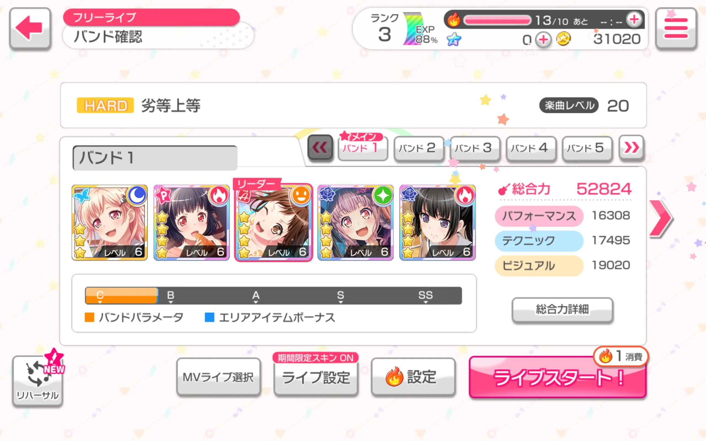Add boost flames with the plus icon

[x=634, y=20]
